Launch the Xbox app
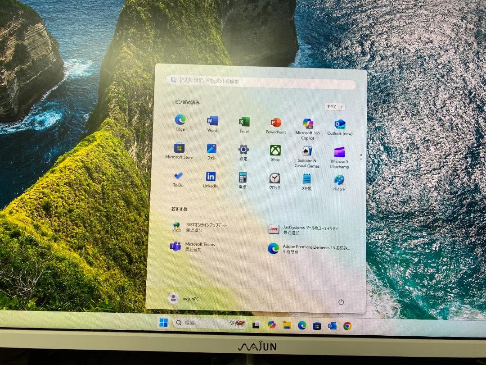Screen dimensions: 486x365 (274, 150)
